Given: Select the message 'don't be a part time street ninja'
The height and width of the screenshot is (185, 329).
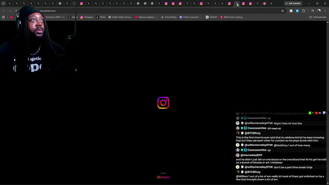Looking at the screenshot, I should click(x=293, y=167).
